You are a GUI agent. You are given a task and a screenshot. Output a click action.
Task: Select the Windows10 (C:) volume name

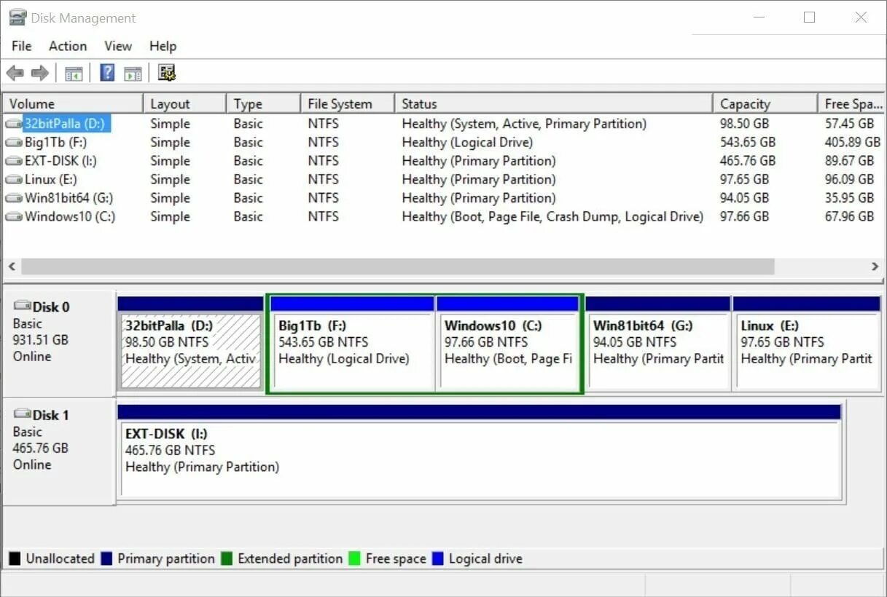point(70,216)
